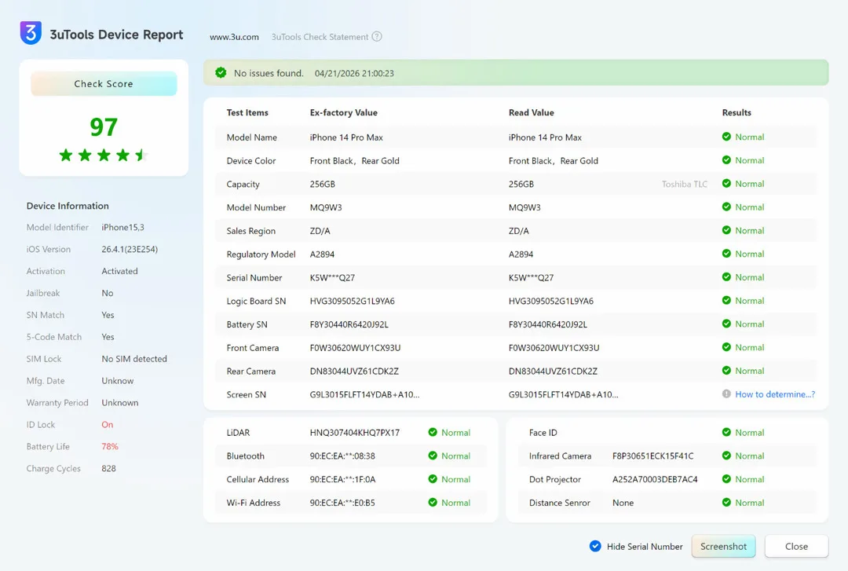Click the Normal check icon for Face ID
Screen dimensions: 848x571
[726, 433]
